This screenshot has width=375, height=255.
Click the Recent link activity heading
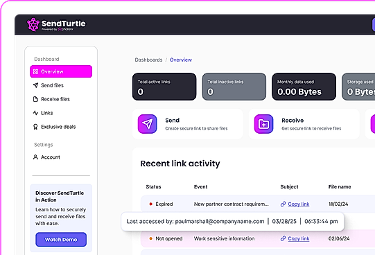click(180, 164)
